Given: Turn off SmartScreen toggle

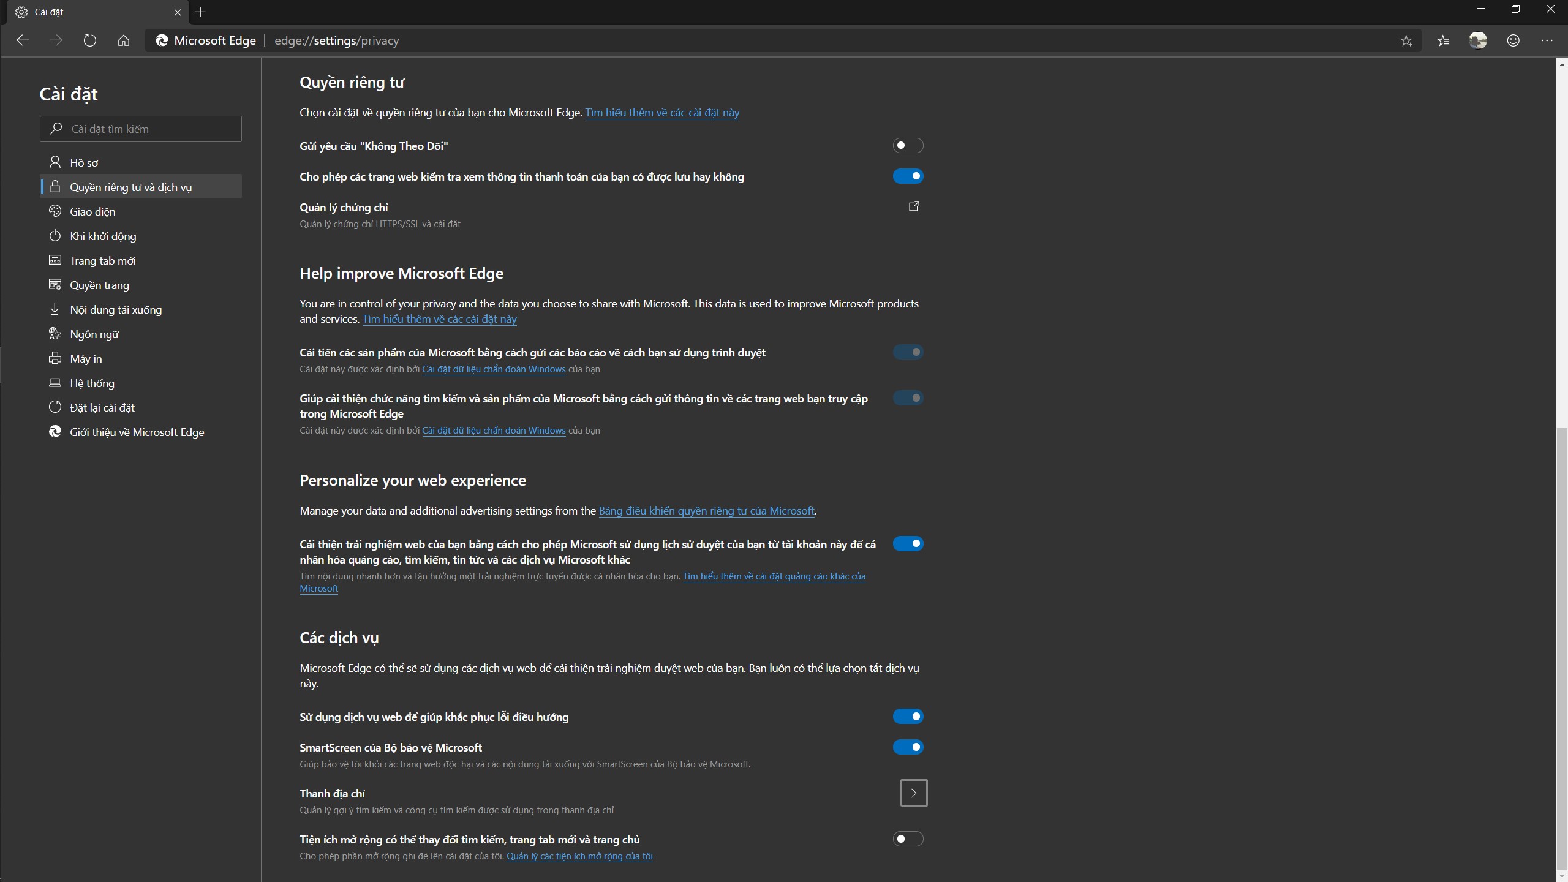Looking at the screenshot, I should point(908,747).
